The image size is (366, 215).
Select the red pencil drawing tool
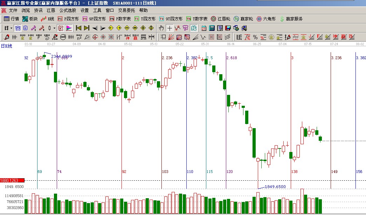(7, 37)
